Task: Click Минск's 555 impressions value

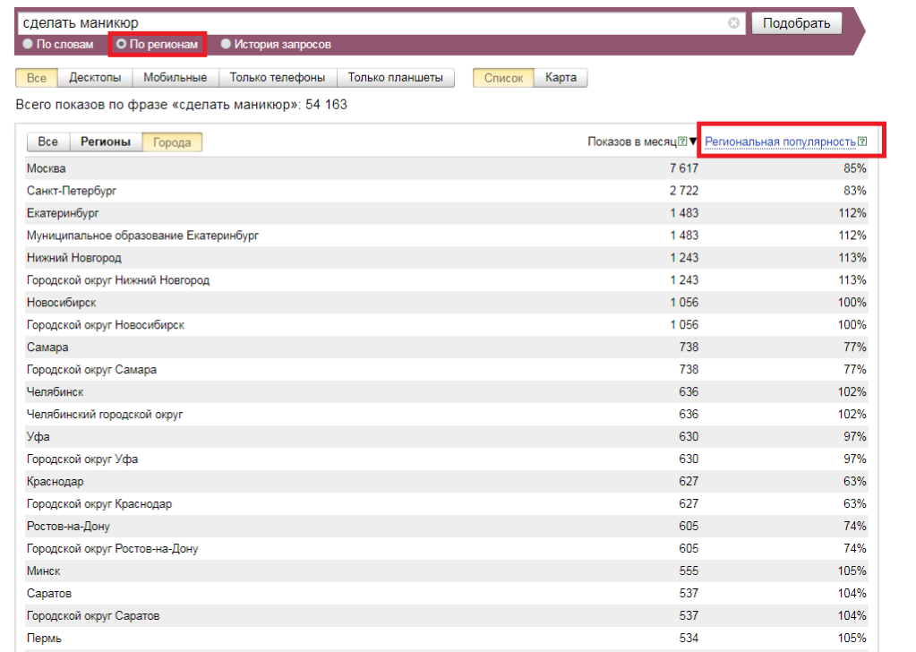Action: click(689, 570)
